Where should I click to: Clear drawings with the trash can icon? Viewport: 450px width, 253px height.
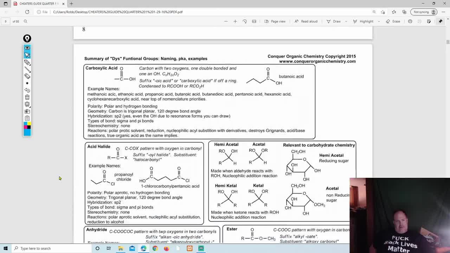pos(27,97)
